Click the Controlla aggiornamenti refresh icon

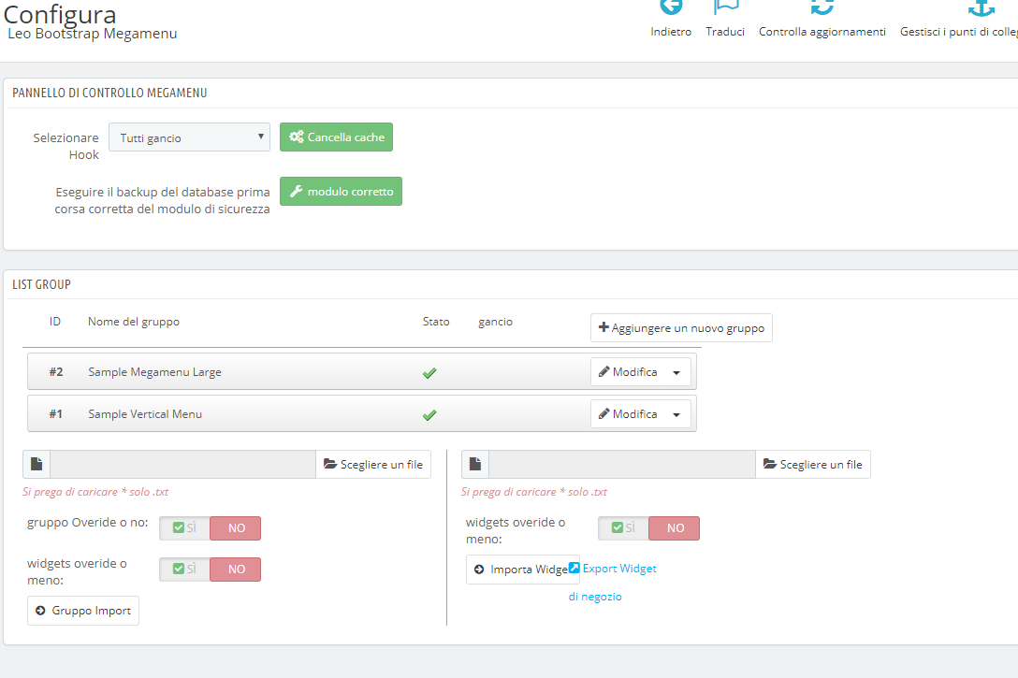(822, 7)
